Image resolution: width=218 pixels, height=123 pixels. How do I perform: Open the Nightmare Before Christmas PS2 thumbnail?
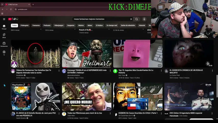click(x=36, y=97)
